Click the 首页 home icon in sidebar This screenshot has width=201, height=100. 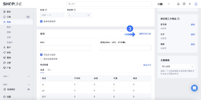(4, 12)
